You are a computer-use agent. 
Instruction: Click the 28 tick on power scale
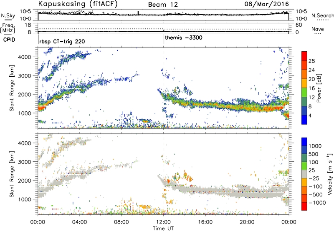[x=311, y=61]
